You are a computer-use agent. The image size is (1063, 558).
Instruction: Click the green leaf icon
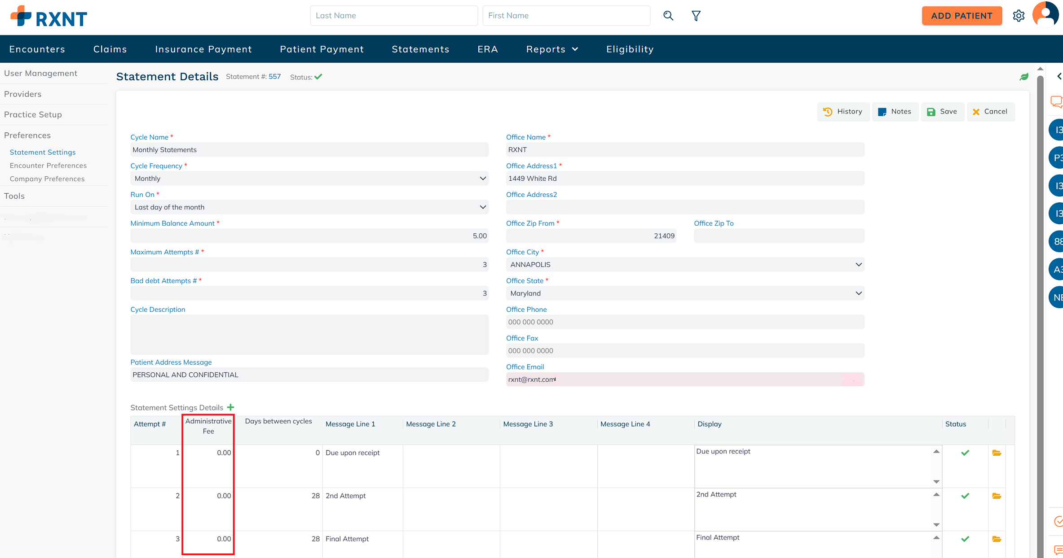[1024, 77]
